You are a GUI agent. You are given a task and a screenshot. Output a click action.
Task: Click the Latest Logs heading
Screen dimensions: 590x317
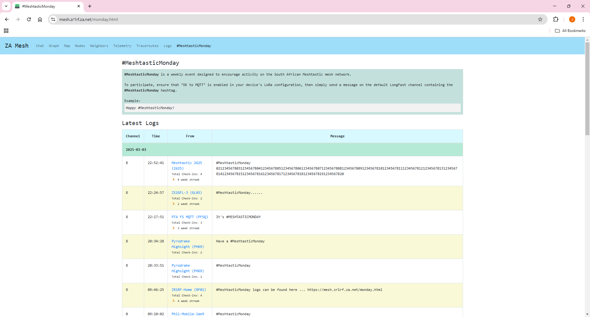(x=140, y=123)
